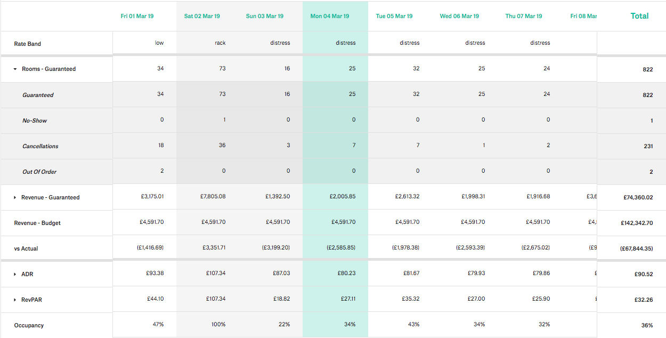This screenshot has height=338, width=666.
Task: Click the Total column header
Action: tap(639, 16)
